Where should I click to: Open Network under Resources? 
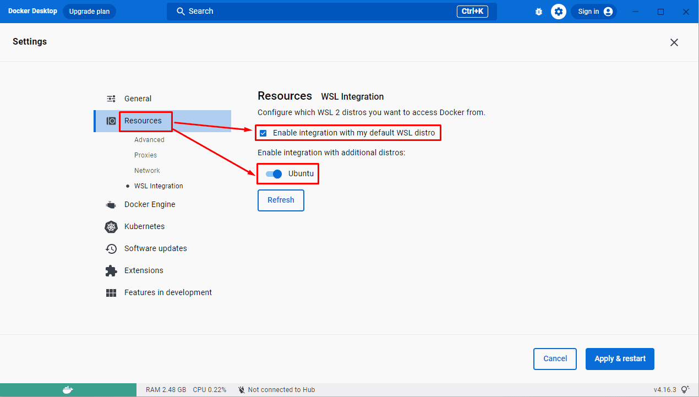(147, 171)
